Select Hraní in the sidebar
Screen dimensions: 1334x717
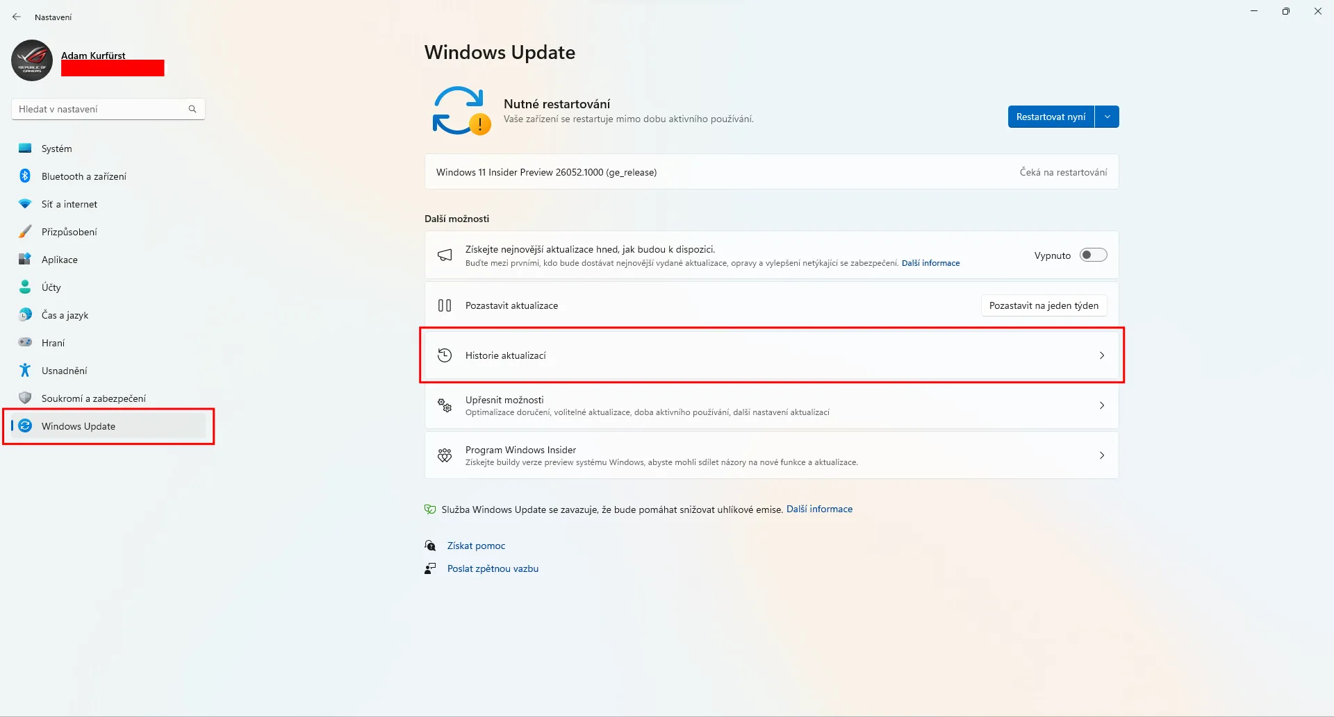tap(108, 343)
